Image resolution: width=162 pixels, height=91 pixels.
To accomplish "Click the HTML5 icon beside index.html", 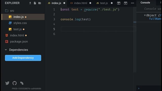I will (7, 35).
